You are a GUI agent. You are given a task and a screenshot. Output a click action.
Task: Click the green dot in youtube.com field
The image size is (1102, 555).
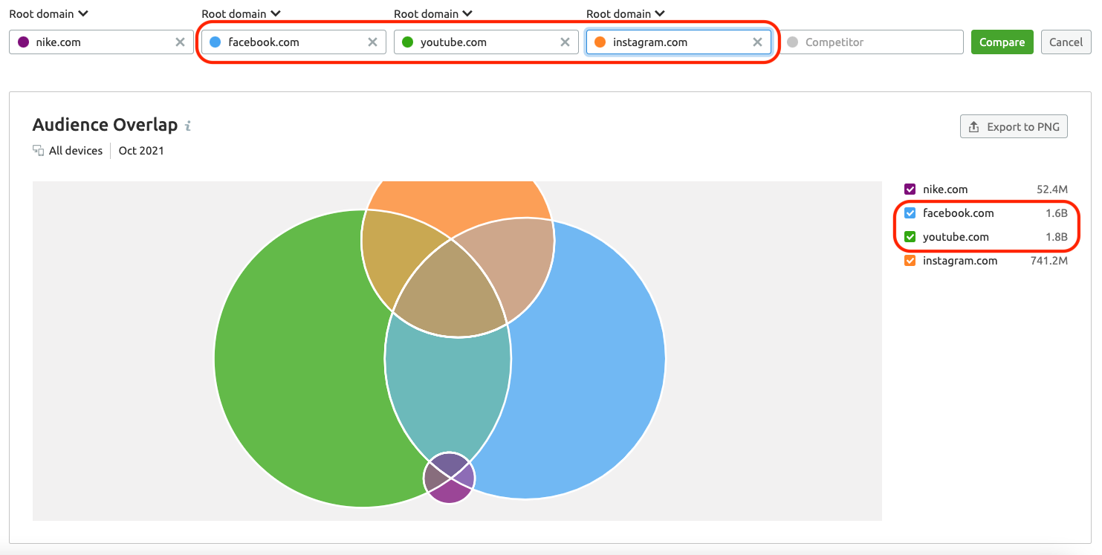(407, 42)
